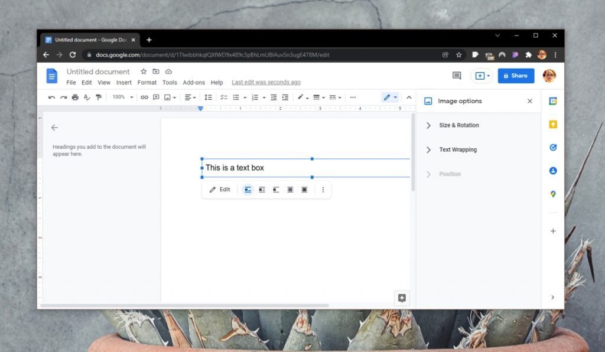Switch to the Add-ons menu
The height and width of the screenshot is (352, 605).
(x=194, y=82)
